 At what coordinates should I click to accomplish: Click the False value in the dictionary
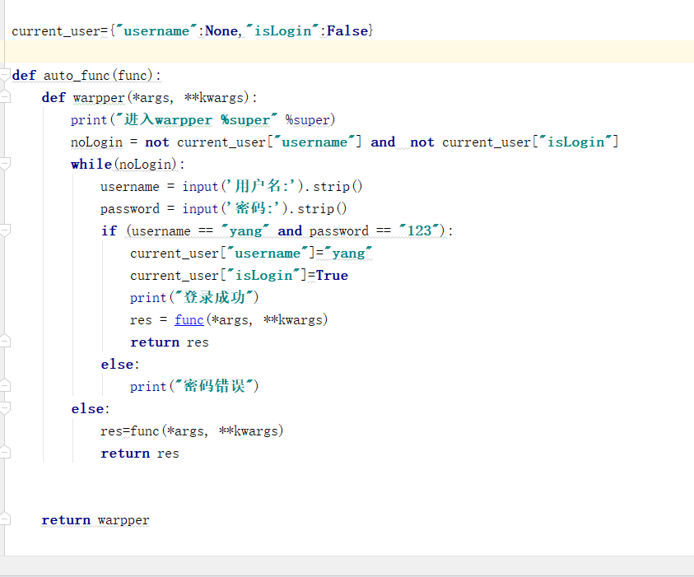tap(347, 31)
